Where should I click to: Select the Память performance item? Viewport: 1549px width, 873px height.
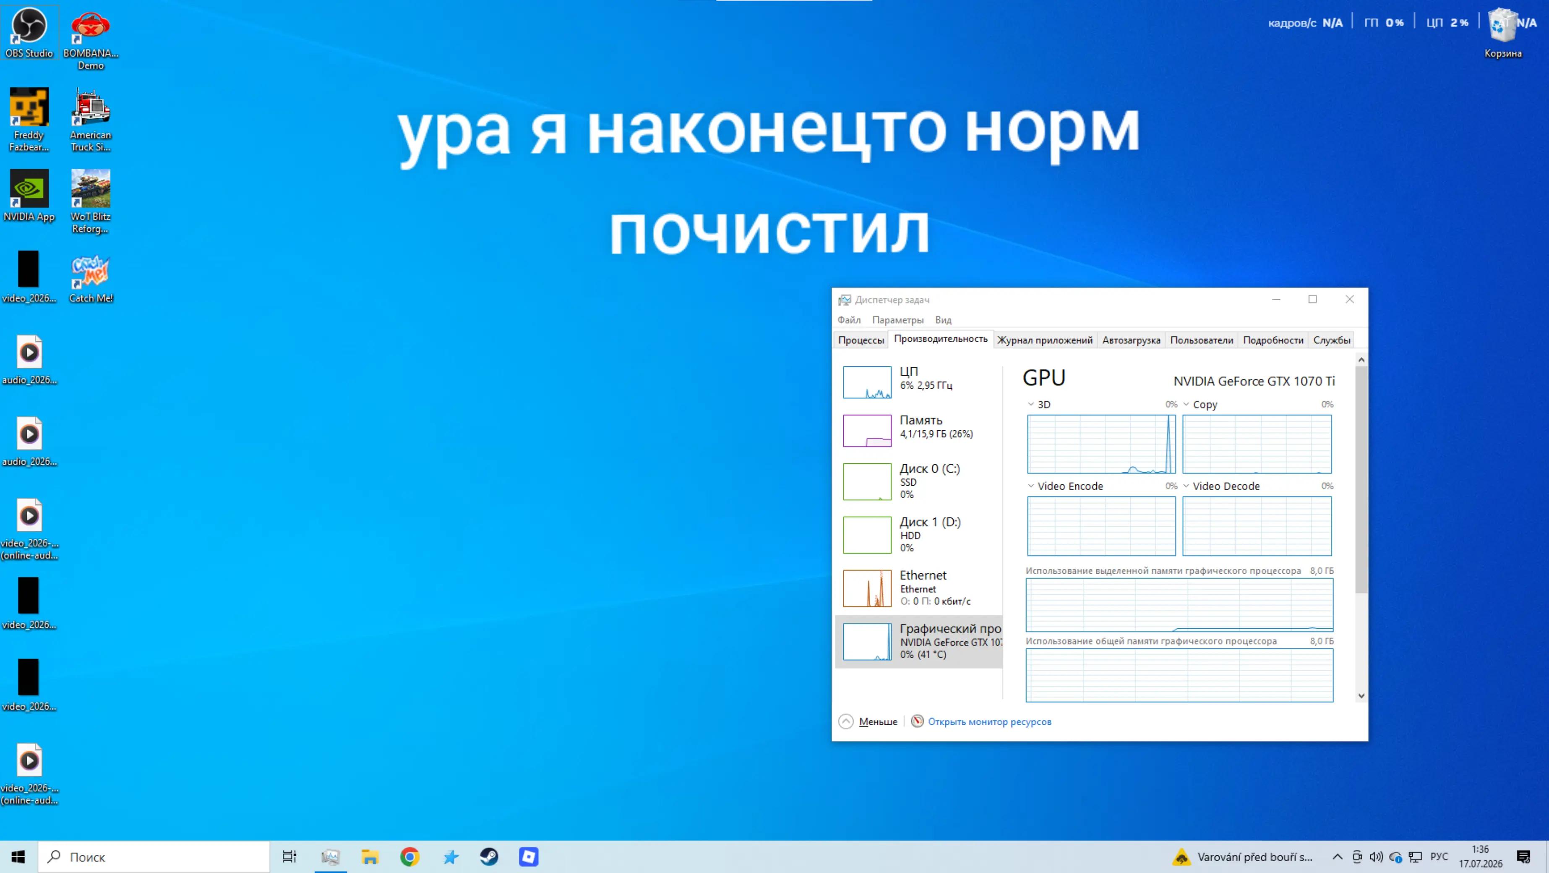tap(919, 430)
